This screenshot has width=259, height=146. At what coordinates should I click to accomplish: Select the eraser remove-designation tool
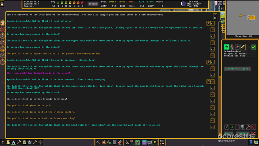pyautogui.click(x=120, y=142)
